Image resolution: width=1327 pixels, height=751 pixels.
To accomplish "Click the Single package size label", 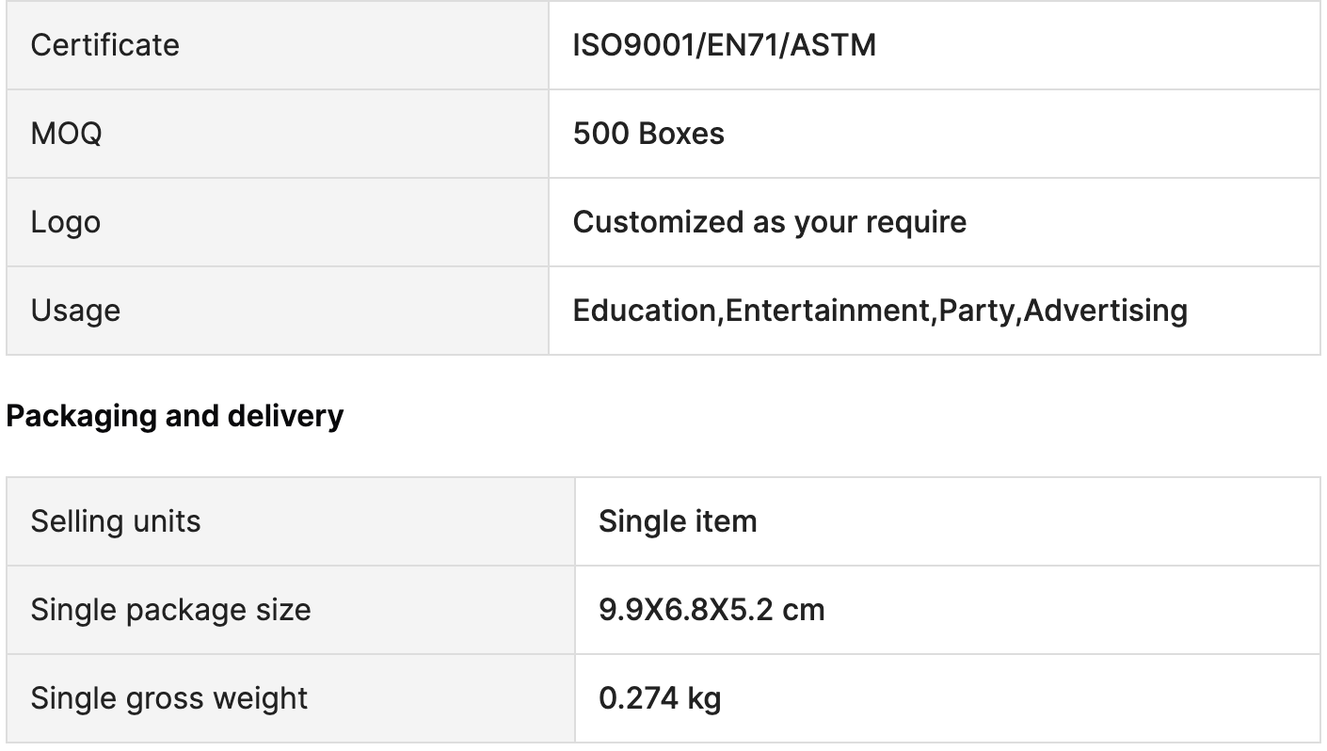I will pyautogui.click(x=170, y=610).
